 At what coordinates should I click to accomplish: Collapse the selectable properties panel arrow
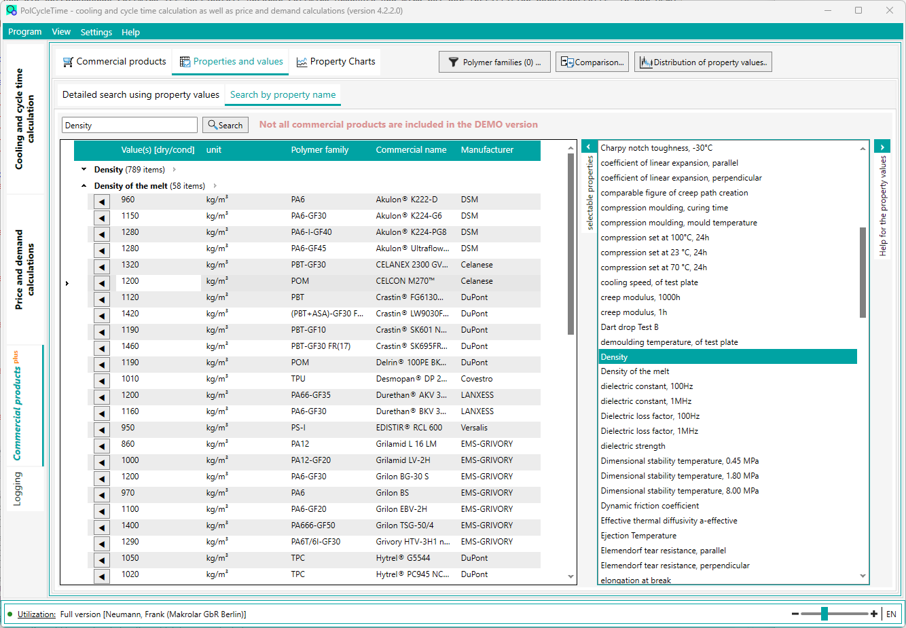[589, 147]
